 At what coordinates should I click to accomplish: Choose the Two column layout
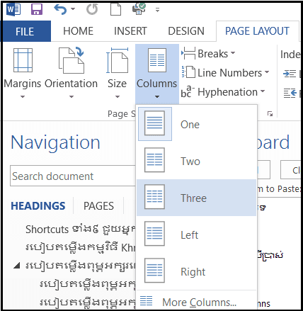(196, 161)
